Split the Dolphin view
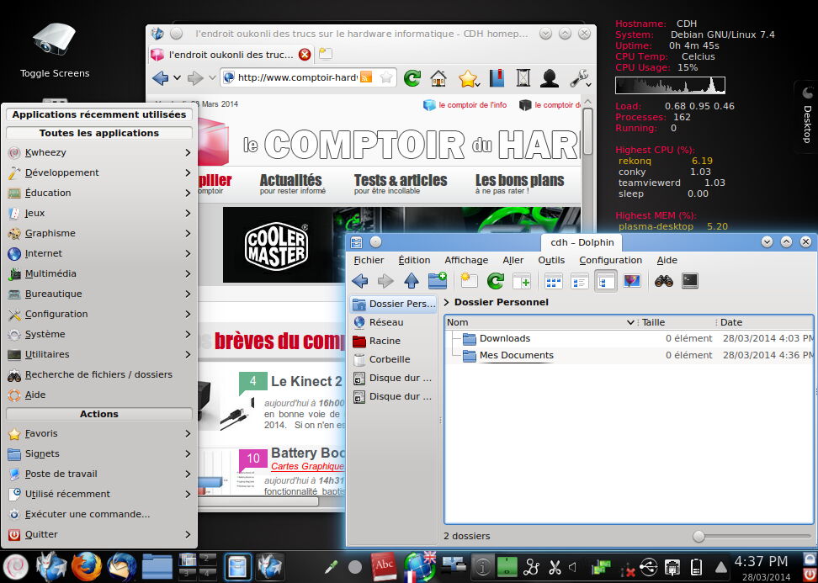 (x=523, y=281)
